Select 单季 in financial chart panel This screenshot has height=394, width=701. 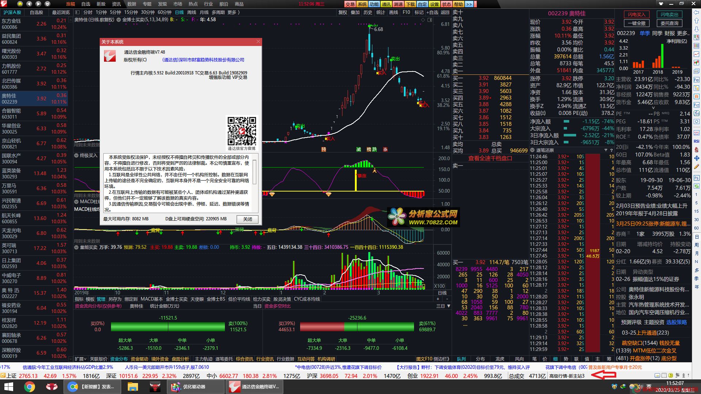tap(645, 33)
